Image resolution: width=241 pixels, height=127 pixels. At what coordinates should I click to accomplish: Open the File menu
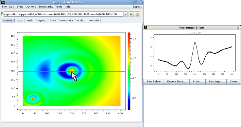point(4,7)
